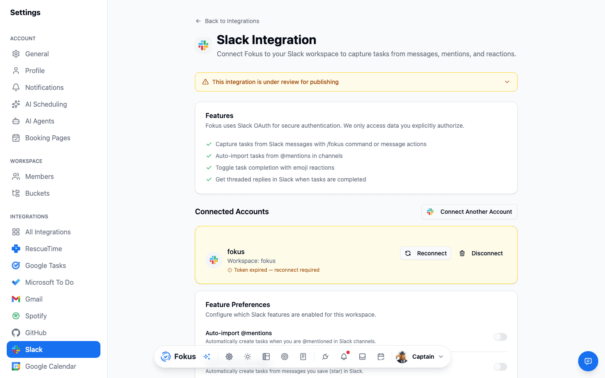Click the bell notifications icon in dock
Screen dimensions: 605x378
[x=344, y=357]
